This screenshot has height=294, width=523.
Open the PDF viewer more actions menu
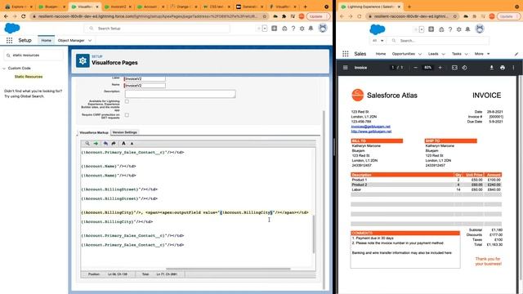(x=513, y=68)
